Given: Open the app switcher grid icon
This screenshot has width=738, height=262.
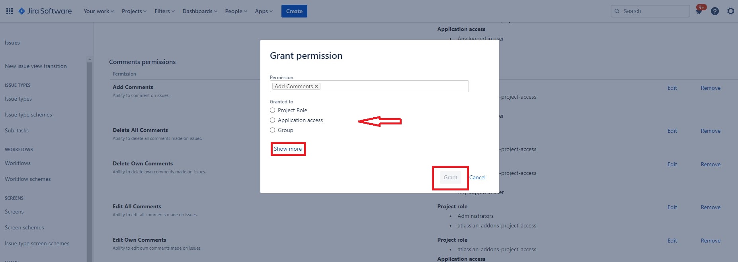Looking at the screenshot, I should tap(10, 11).
